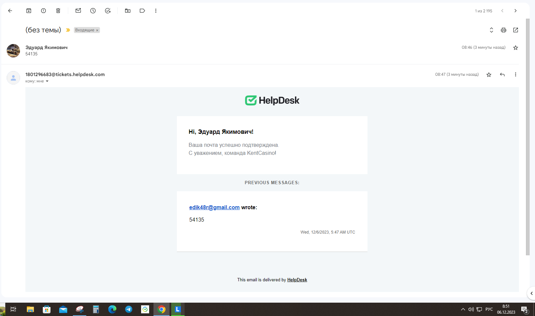
Task: Launch Microsoft Edge from the taskbar
Action: [x=112, y=309]
